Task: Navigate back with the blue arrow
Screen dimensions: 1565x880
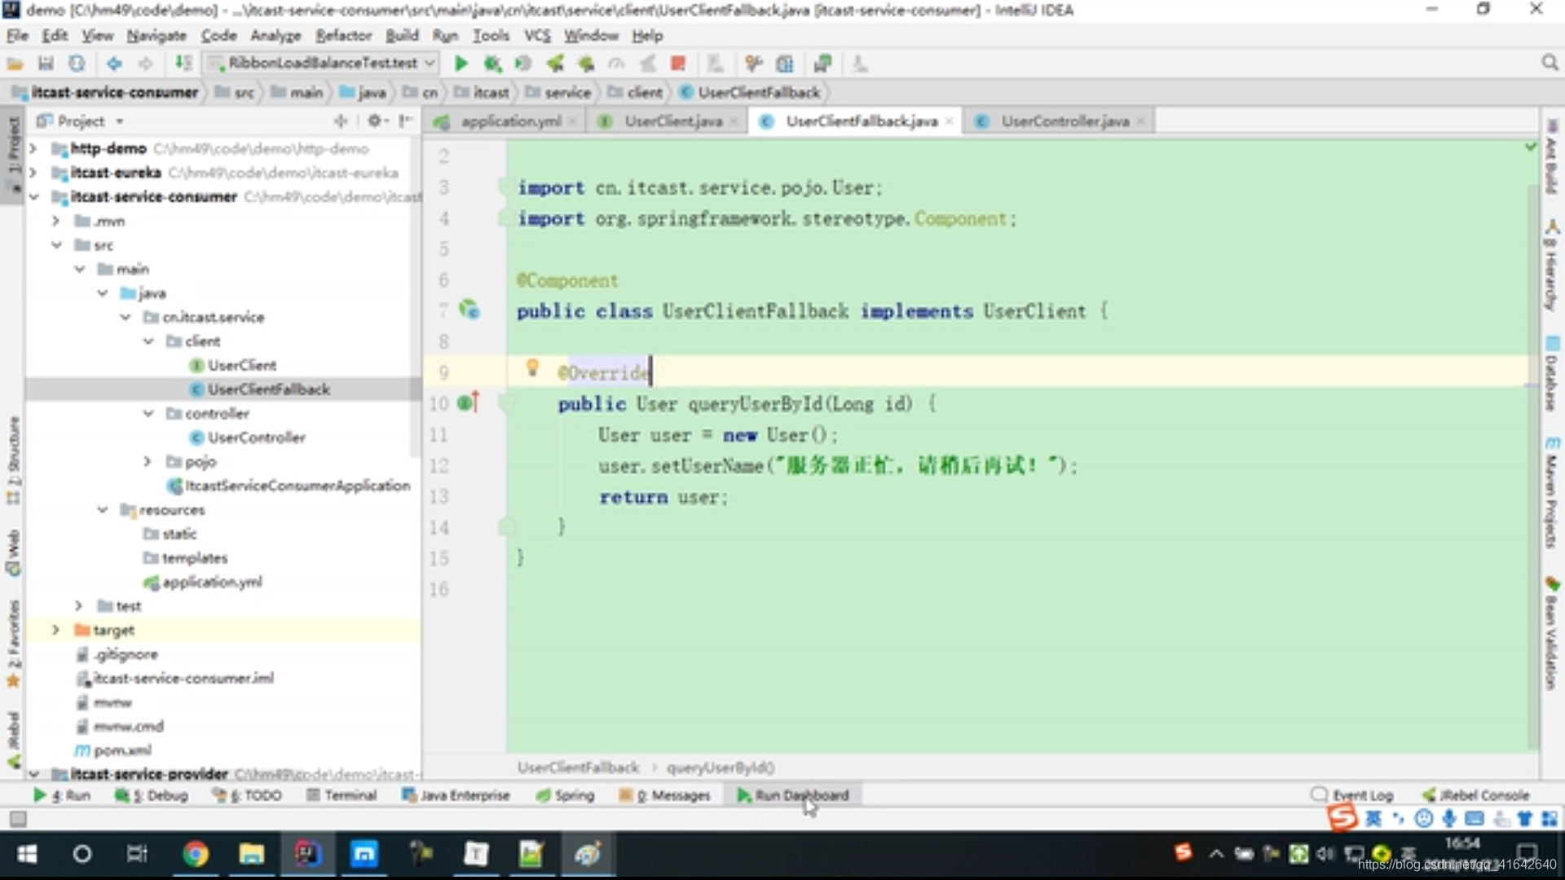Action: (x=114, y=64)
